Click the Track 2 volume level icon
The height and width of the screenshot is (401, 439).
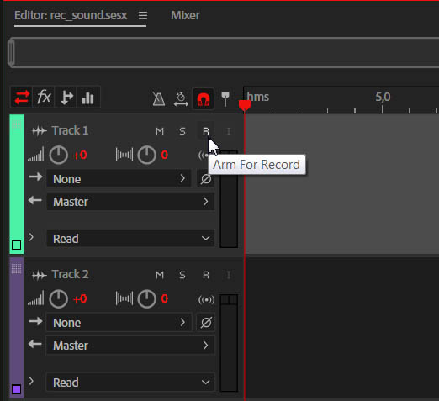[36, 298]
